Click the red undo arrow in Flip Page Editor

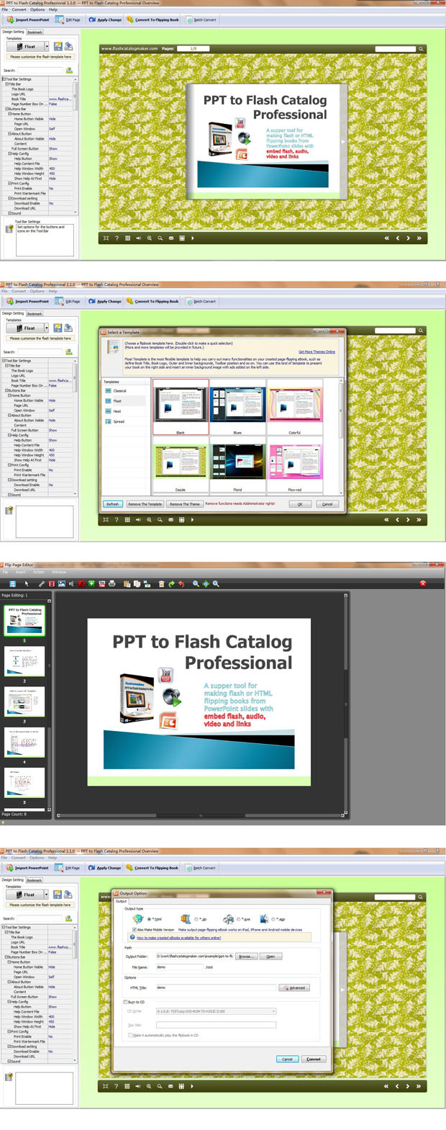coord(181,583)
